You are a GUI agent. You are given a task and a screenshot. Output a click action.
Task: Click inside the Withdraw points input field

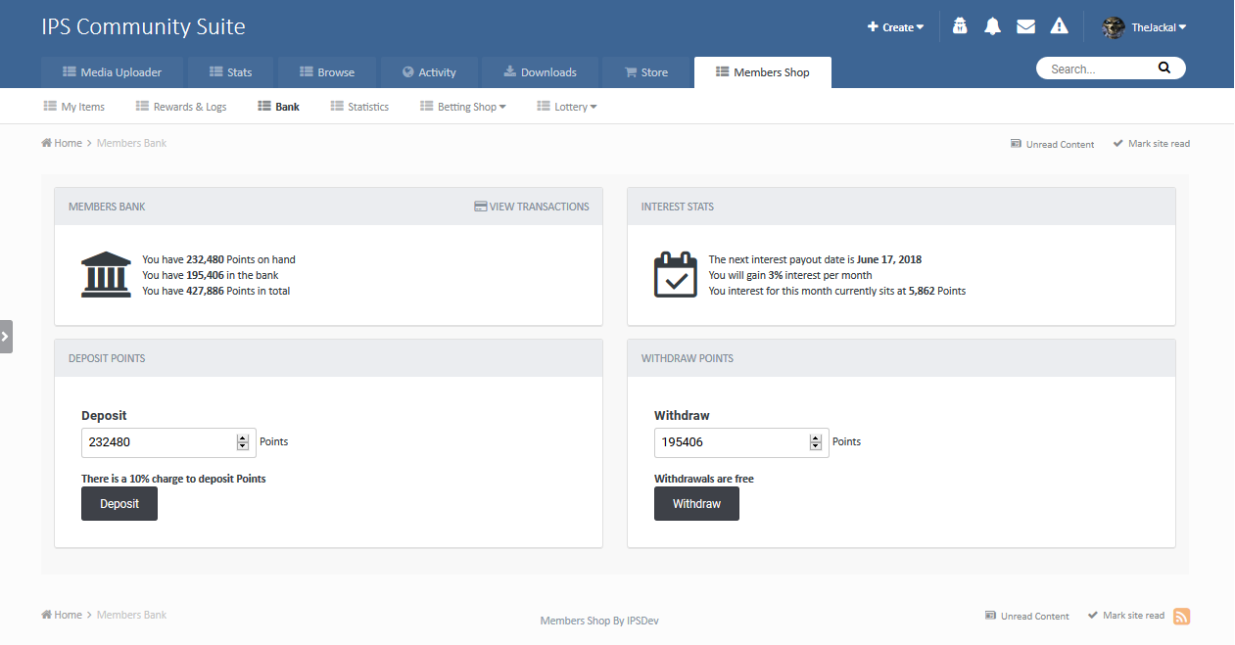click(730, 442)
